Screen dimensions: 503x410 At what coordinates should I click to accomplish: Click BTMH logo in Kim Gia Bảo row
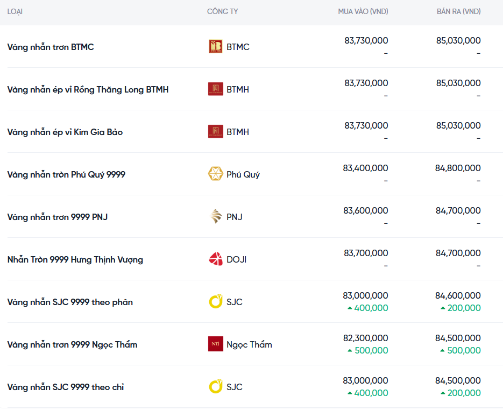(216, 132)
